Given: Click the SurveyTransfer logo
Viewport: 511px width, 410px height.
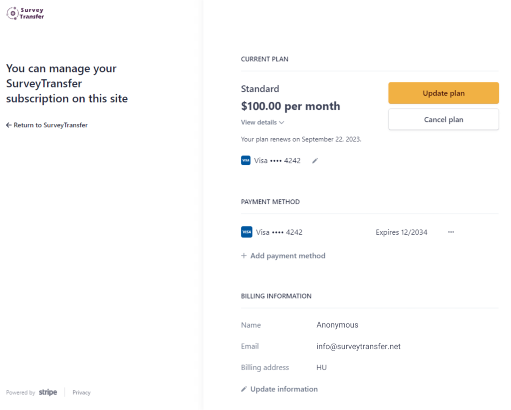Looking at the screenshot, I should tap(25, 13).
